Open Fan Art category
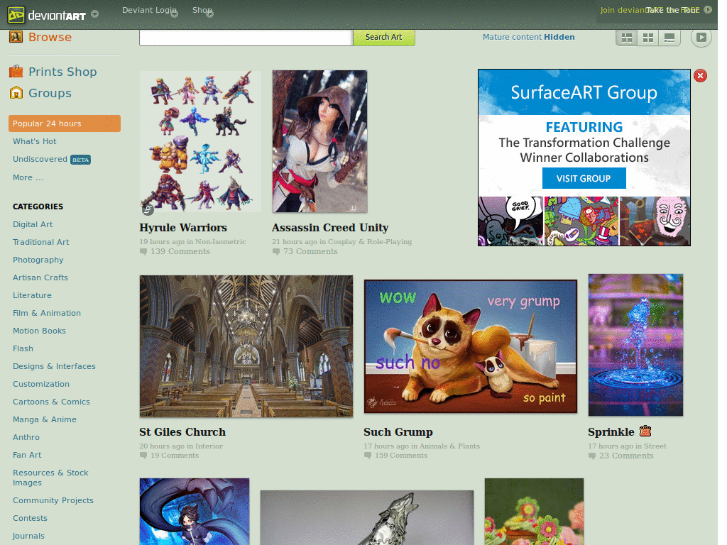727x545 pixels. point(27,455)
